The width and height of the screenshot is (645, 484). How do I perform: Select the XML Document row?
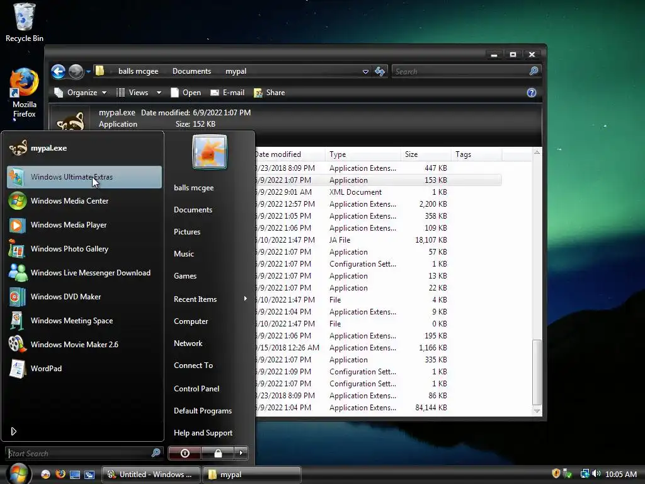[379, 192]
